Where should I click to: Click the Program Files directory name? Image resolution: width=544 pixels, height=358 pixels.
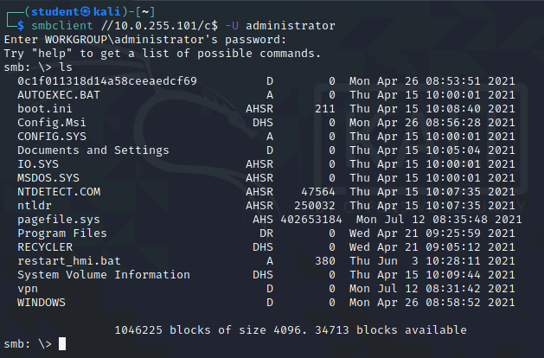click(62, 233)
